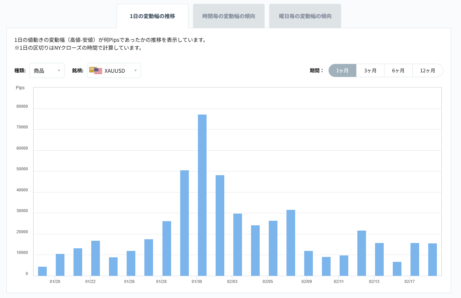Switch to the 時間毎の変動幅の傾向 tab

click(x=229, y=15)
